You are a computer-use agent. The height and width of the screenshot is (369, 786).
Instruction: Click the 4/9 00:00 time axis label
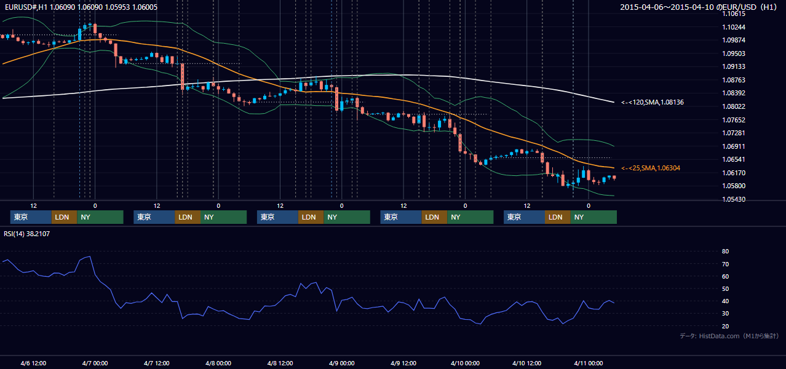pos(341,363)
